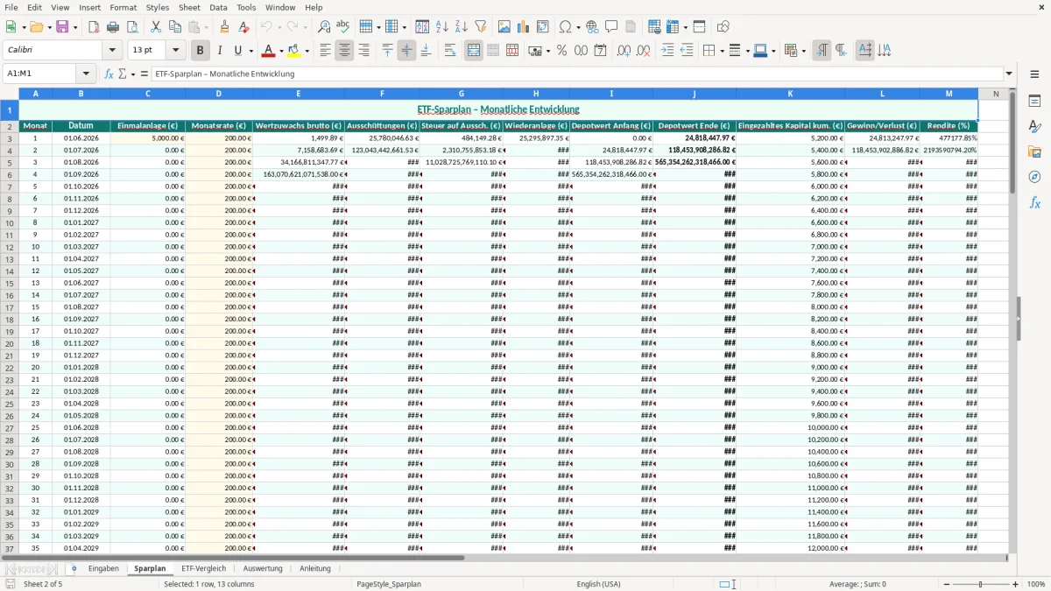
Task: Switch to the Anleitung sheet tab
Action: [315, 568]
